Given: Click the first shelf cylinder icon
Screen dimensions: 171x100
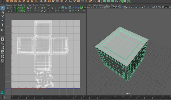Looking at the screenshot, I should click(x=15, y=1).
